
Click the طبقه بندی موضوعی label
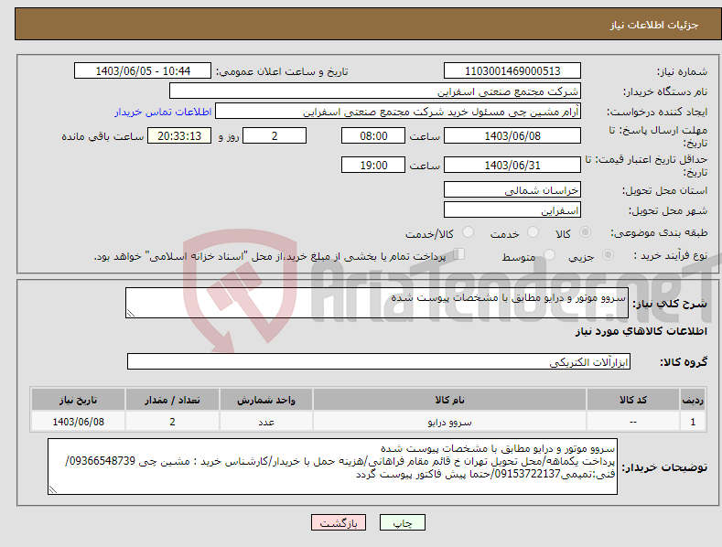[660, 232]
